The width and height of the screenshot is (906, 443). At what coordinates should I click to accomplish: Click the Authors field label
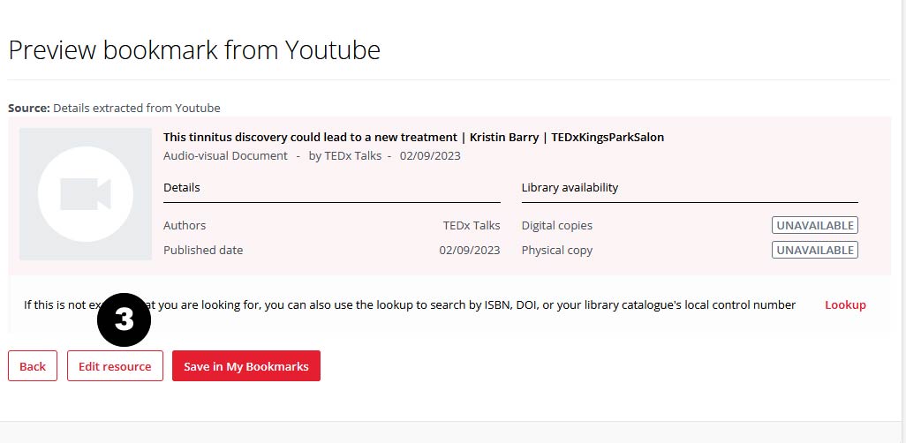click(185, 226)
